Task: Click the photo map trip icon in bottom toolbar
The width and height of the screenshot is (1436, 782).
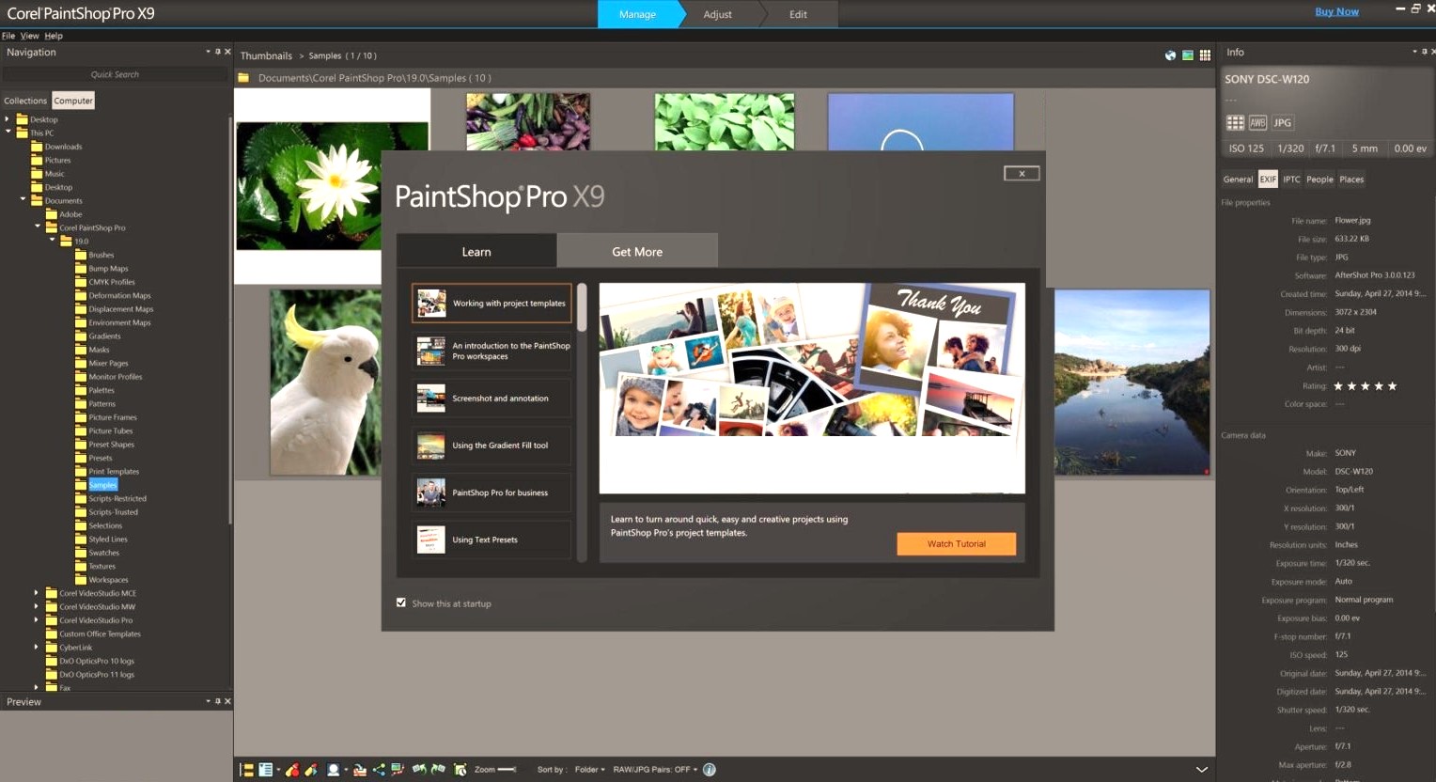Action: 398,770
